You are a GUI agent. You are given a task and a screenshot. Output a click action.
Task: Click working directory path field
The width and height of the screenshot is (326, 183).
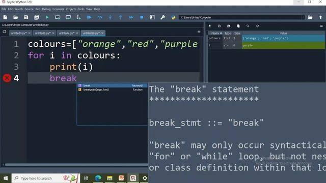coord(240,17)
